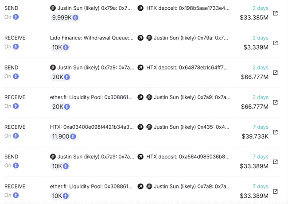Click ETH token icon beside 11.900 amount

pyautogui.click(x=73, y=136)
